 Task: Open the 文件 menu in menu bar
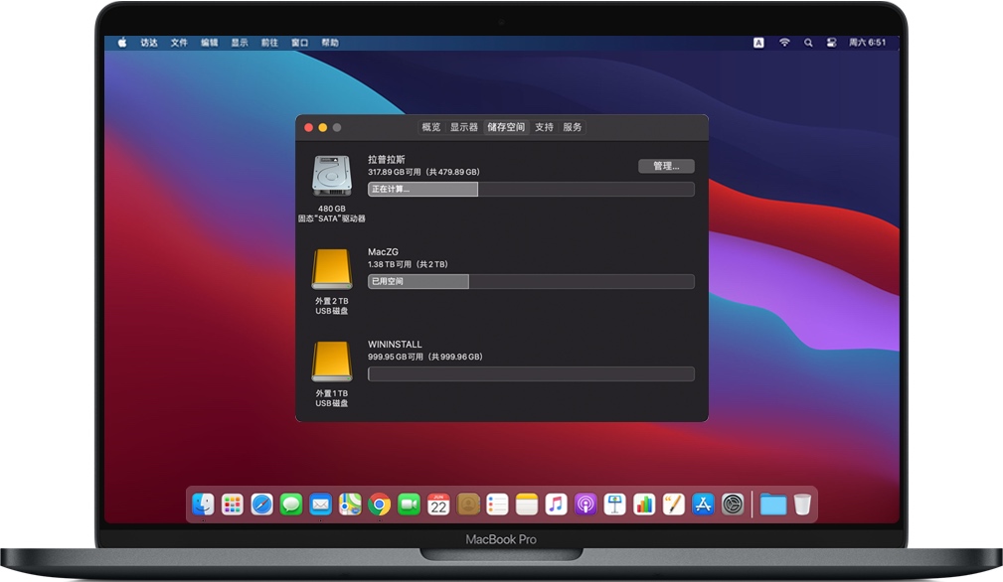tap(179, 43)
